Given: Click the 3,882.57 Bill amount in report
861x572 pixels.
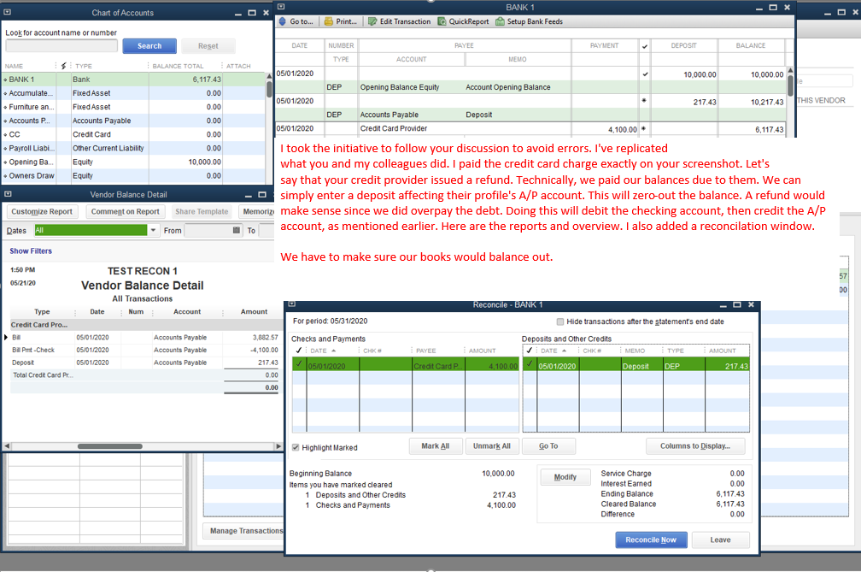Looking at the screenshot, I should tap(265, 338).
